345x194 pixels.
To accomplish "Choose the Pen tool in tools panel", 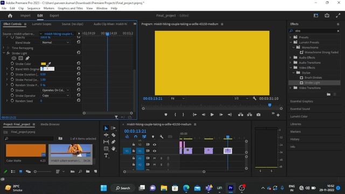I will pos(113,142).
